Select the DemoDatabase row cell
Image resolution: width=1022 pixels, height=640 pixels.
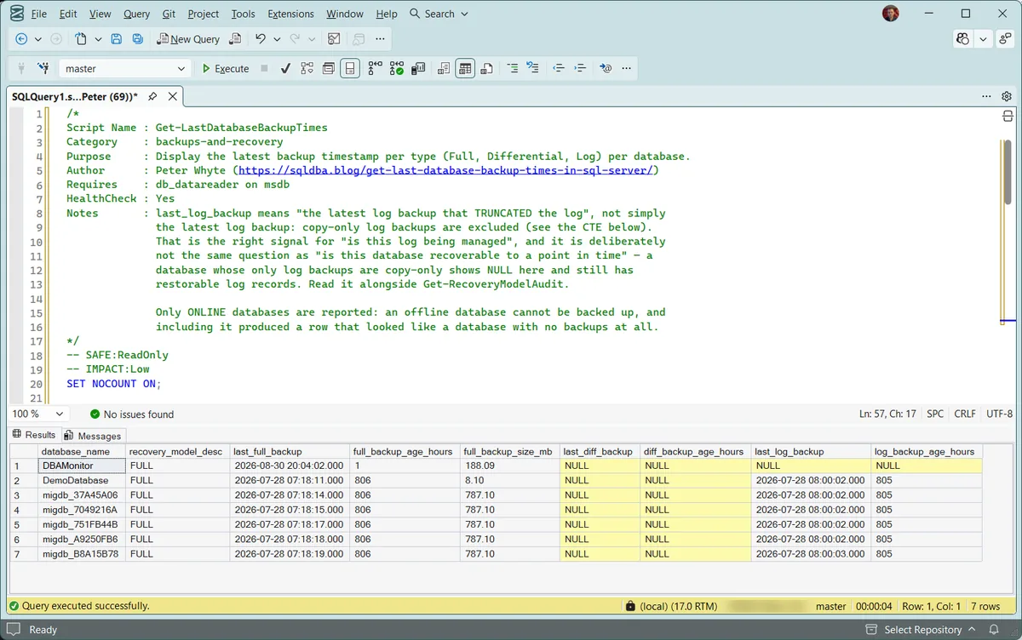[82, 480]
